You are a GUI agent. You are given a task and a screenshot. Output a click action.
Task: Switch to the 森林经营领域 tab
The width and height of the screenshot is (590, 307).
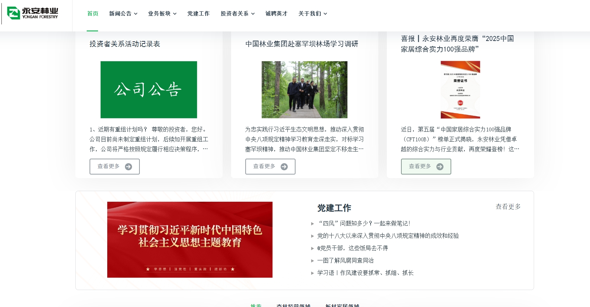(x=293, y=305)
